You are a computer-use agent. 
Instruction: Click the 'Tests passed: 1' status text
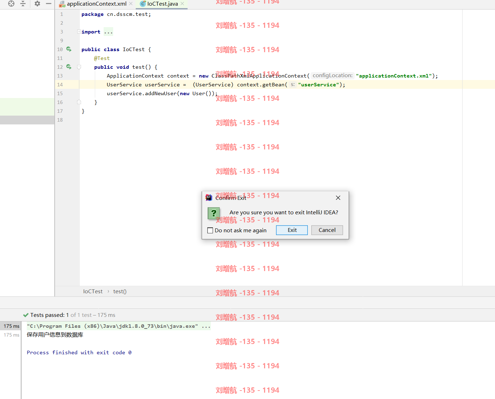coord(49,315)
